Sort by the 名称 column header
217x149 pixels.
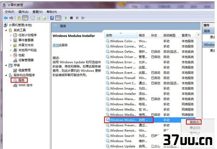pos(121,35)
